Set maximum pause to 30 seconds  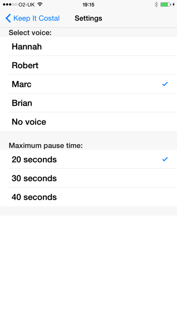click(x=88, y=178)
